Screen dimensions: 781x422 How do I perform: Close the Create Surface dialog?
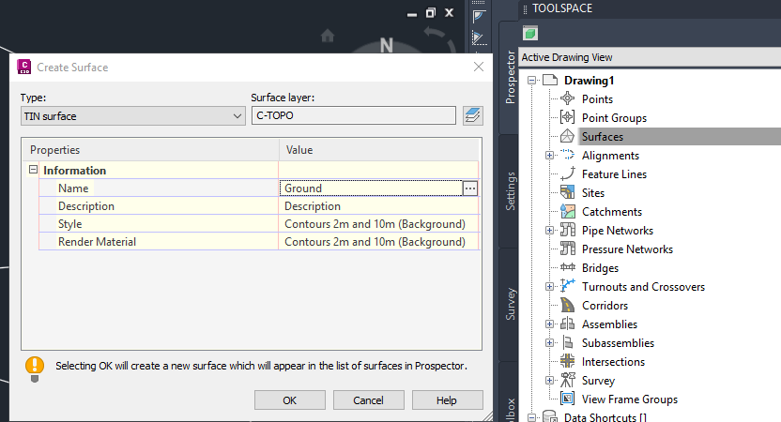(x=479, y=67)
